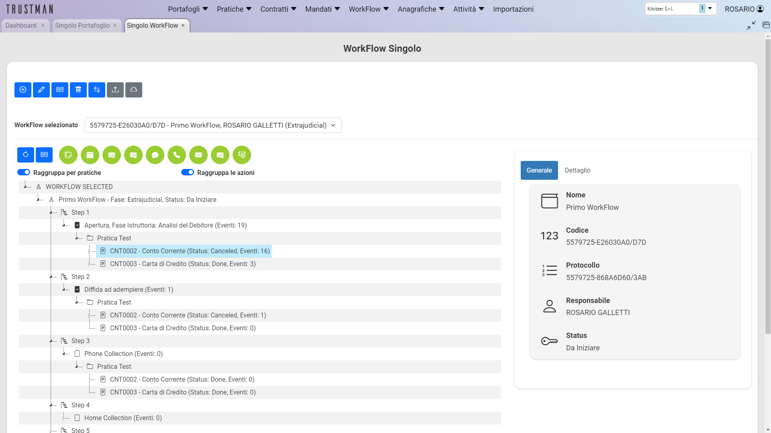Toggle Raggruppa le azioni switch
Screen dimensions: 771x433
coord(188,173)
